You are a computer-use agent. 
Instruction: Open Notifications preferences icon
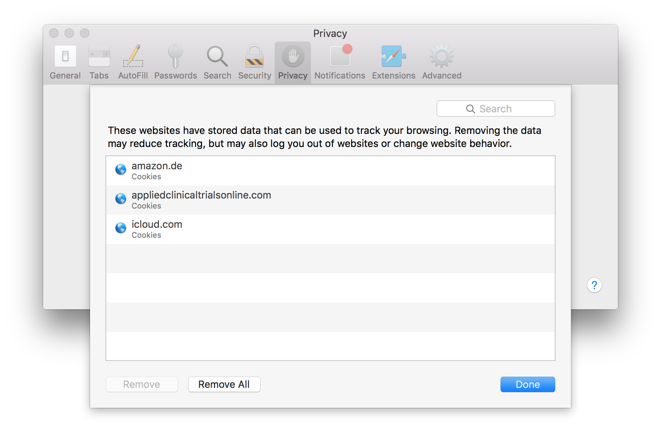click(x=340, y=62)
